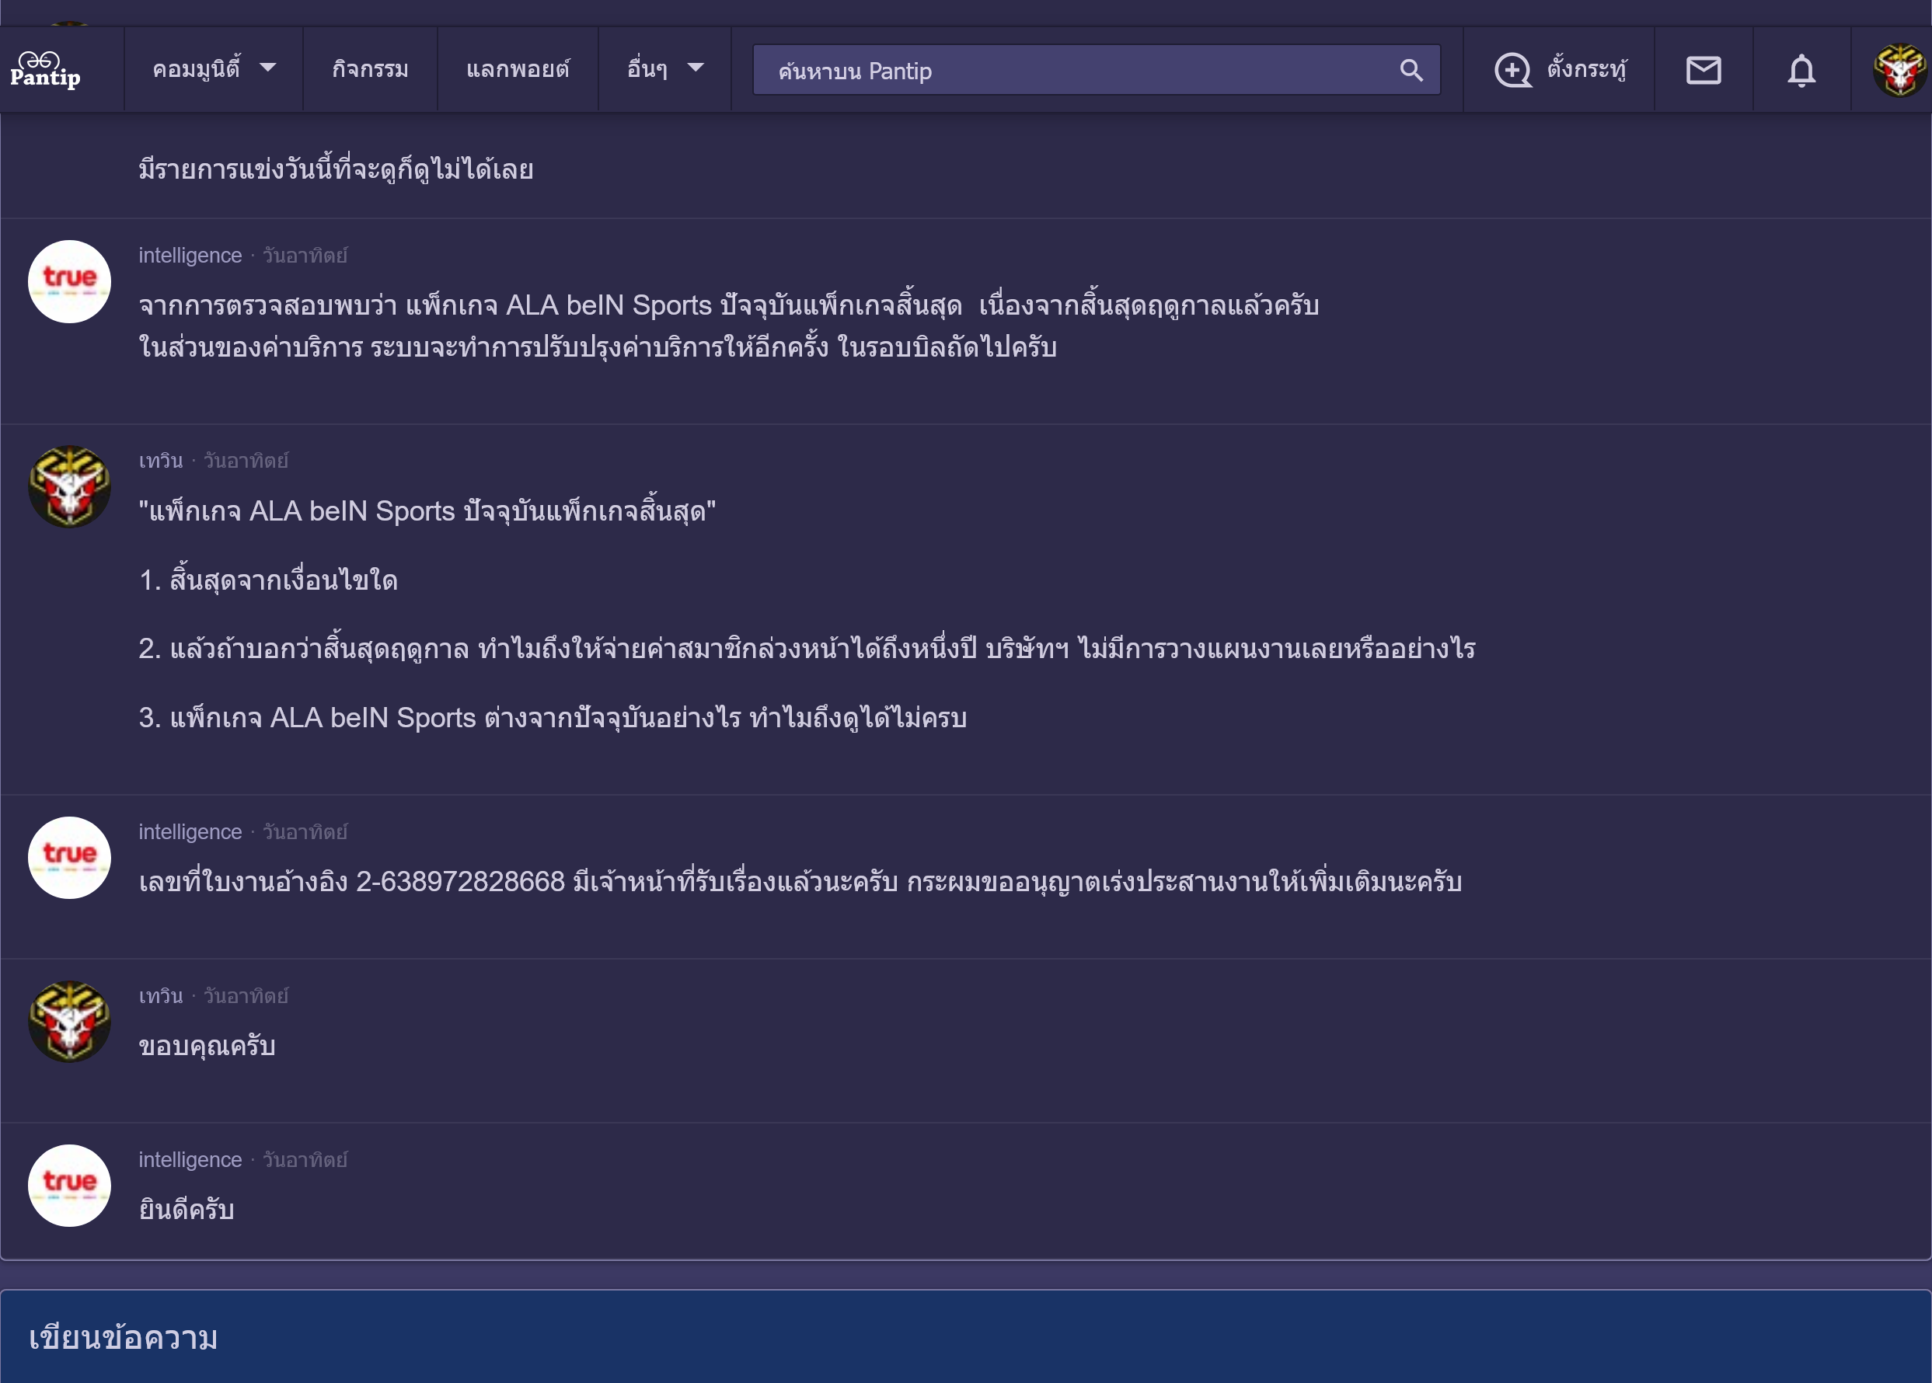
Task: Click the เขียนข้อความ write message header
Action: (x=124, y=1338)
